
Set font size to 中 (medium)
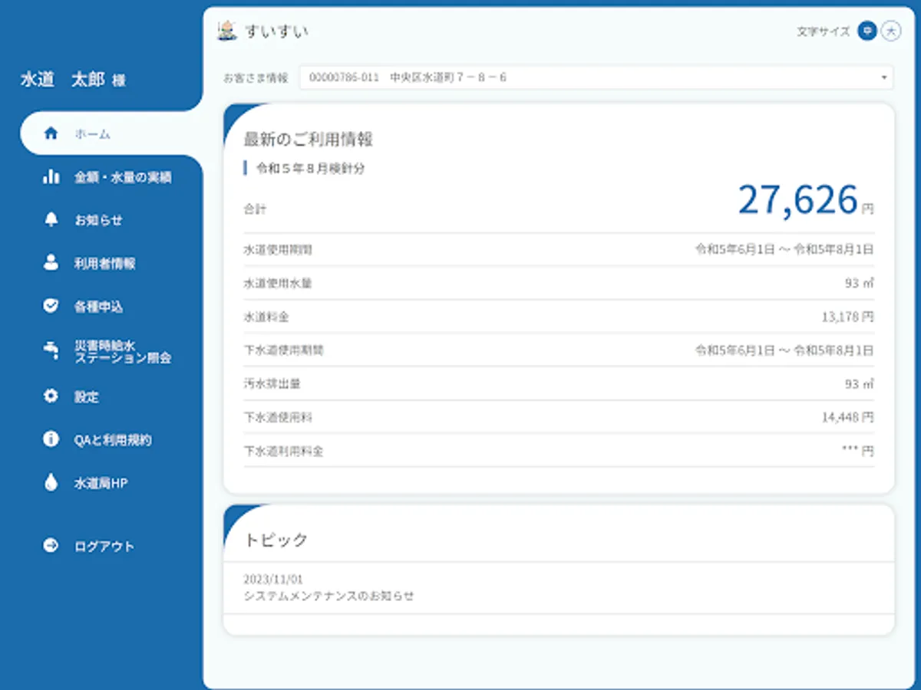867,32
